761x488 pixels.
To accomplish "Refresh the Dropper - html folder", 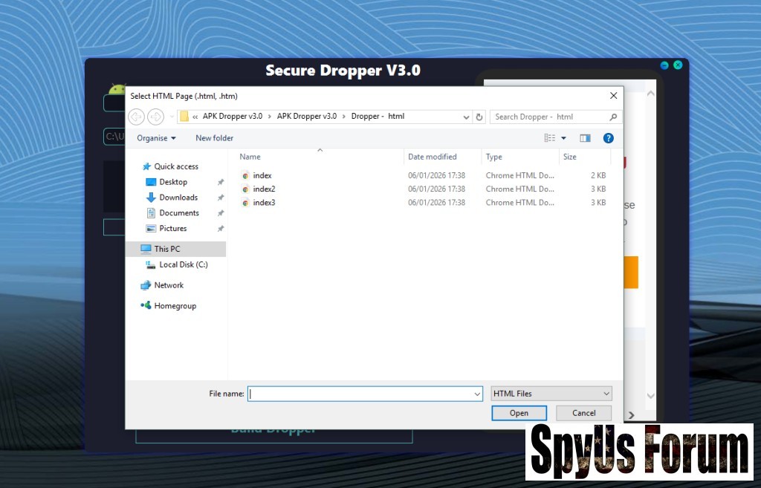I will click(x=479, y=117).
